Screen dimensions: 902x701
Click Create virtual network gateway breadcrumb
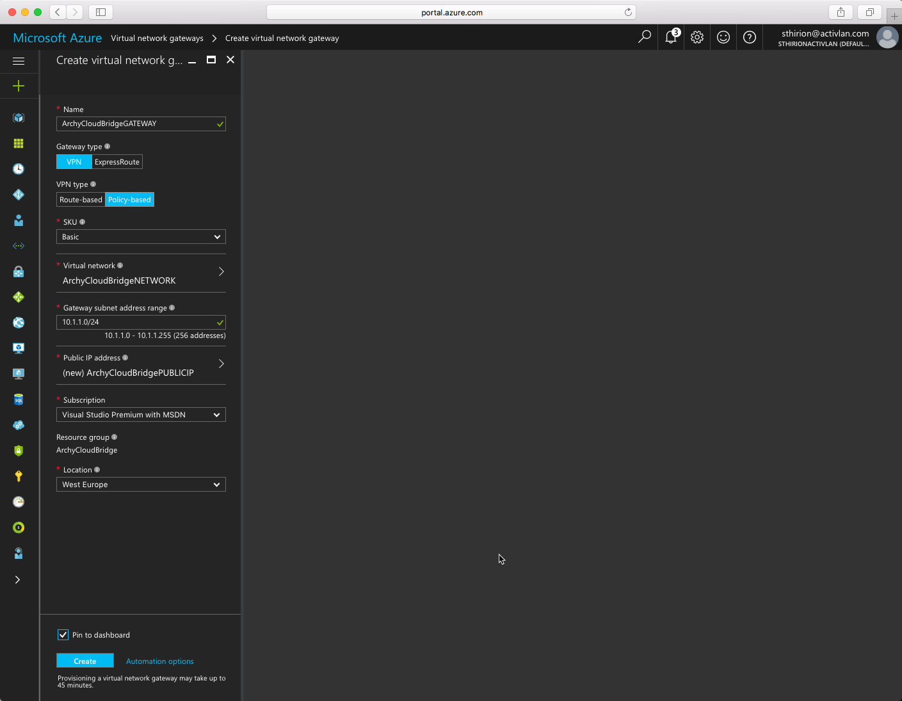[282, 38]
